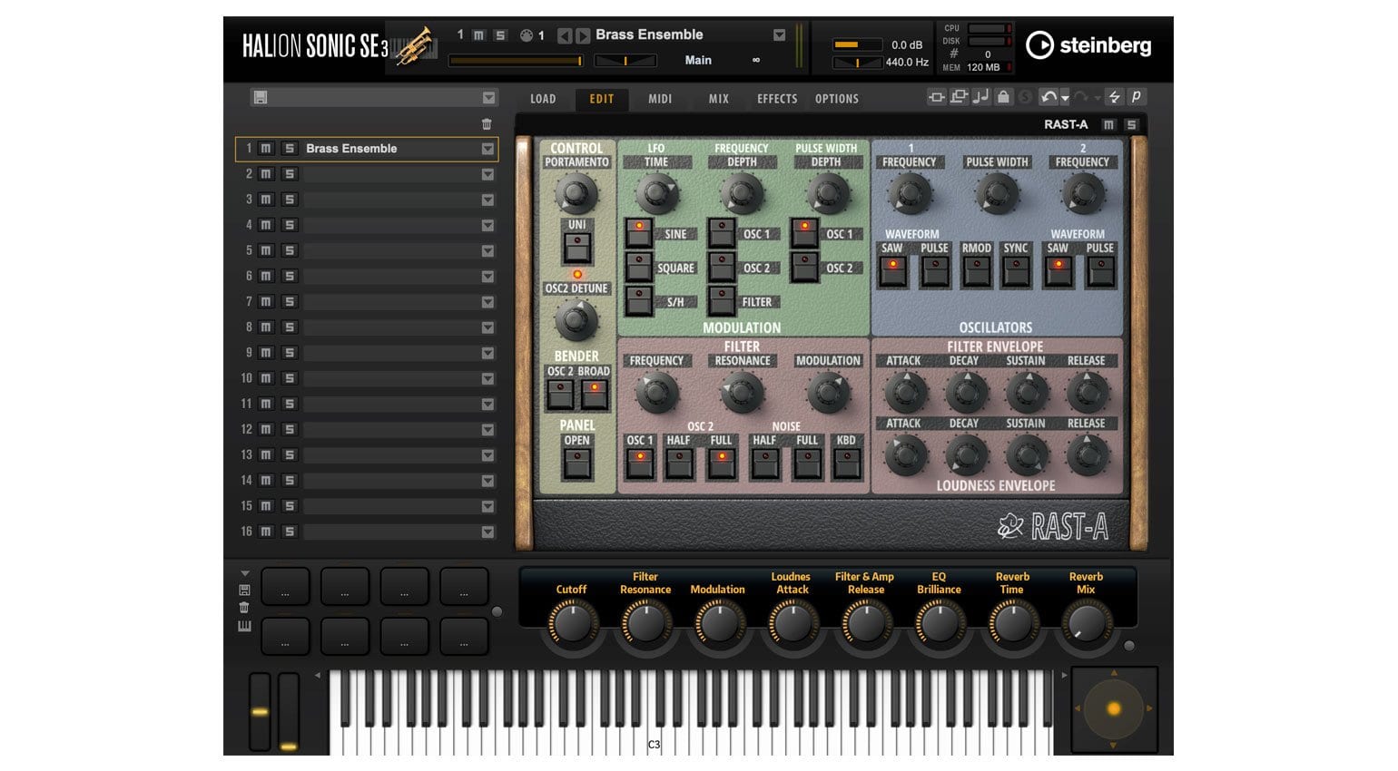
Task: Toggle the Panel OPEN switch
Action: (x=577, y=464)
